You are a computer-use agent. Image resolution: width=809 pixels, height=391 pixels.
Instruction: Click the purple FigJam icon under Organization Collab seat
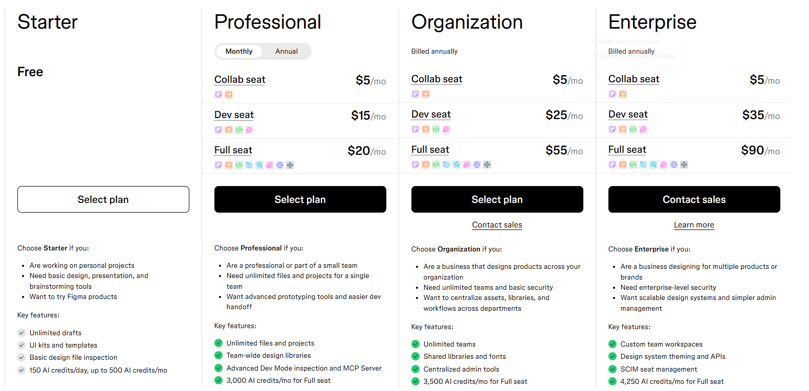click(x=416, y=94)
